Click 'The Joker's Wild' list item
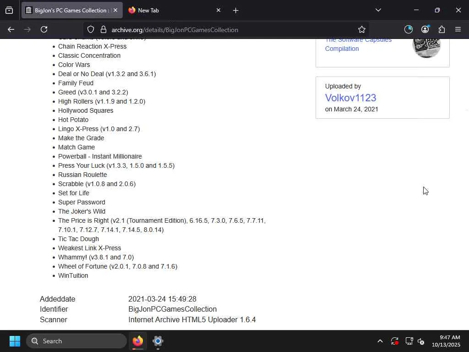The height and width of the screenshot is (352, 469). pyautogui.click(x=82, y=211)
